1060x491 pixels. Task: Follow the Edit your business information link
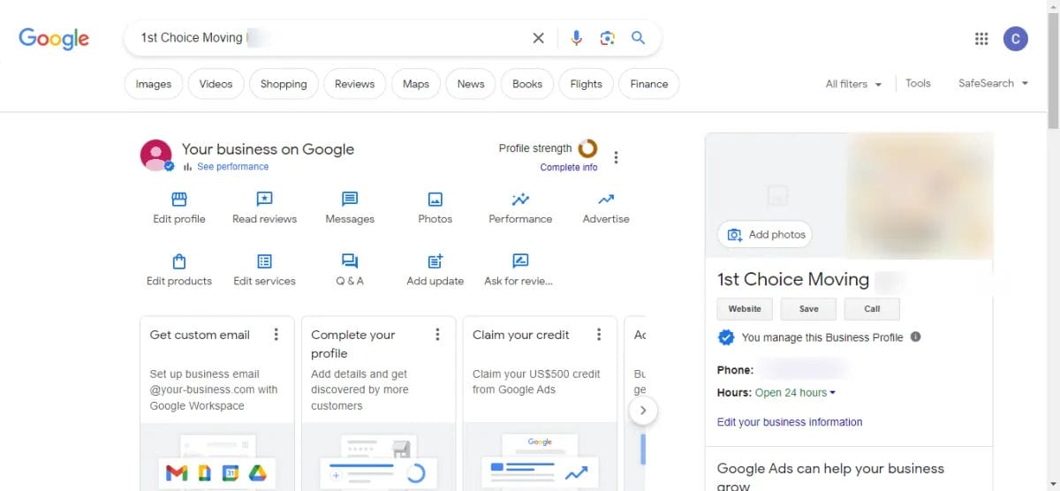point(790,422)
